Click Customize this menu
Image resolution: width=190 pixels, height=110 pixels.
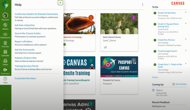(x=25, y=78)
